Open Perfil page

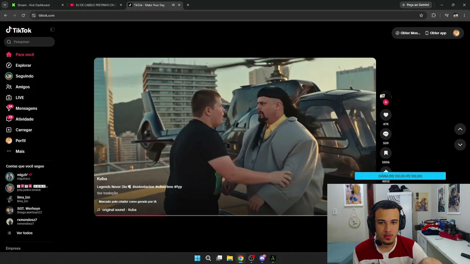click(20, 141)
